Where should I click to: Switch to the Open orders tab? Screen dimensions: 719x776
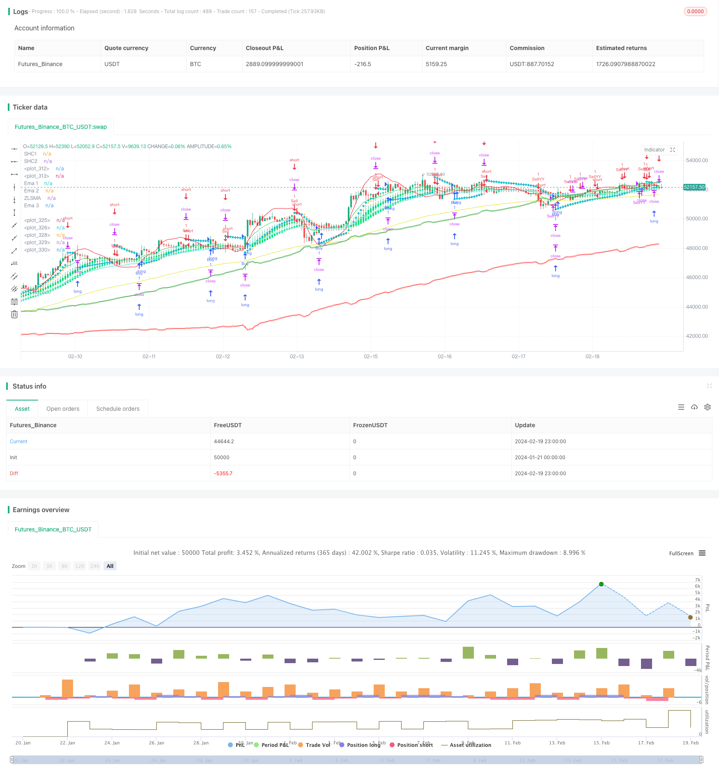tap(63, 409)
